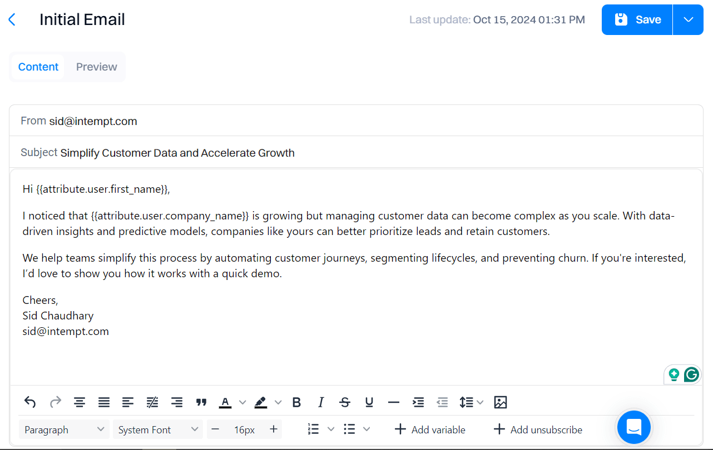Viewport: 713px width, 450px height.
Task: Select the blockquote formatting icon
Action: tap(201, 402)
